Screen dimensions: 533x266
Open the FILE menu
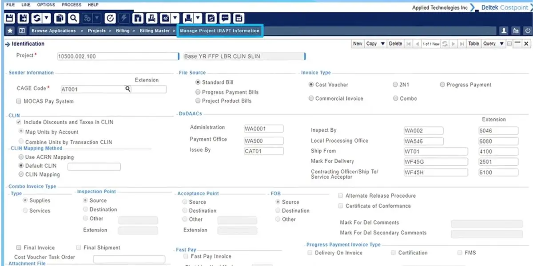(x=10, y=5)
